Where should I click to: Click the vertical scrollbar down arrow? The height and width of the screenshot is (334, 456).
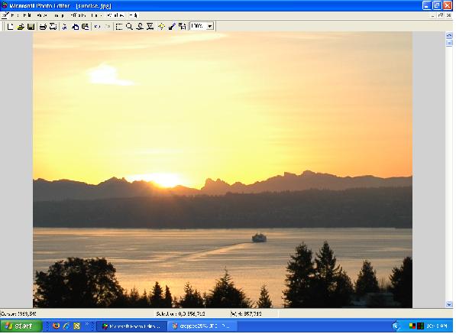pos(449,304)
